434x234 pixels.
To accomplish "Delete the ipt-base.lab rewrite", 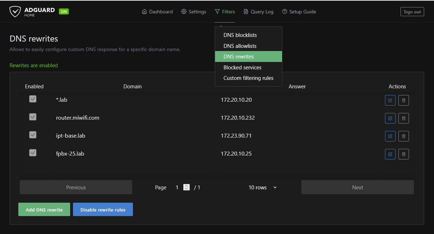I will point(403,136).
